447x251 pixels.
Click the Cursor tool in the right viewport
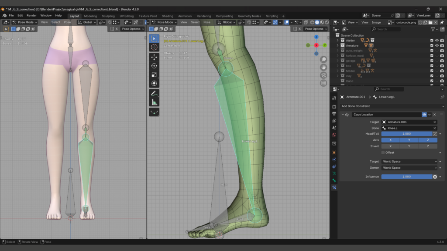[x=154, y=47]
